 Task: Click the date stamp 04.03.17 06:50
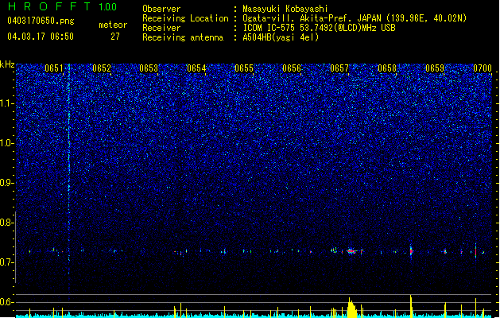coord(41,37)
